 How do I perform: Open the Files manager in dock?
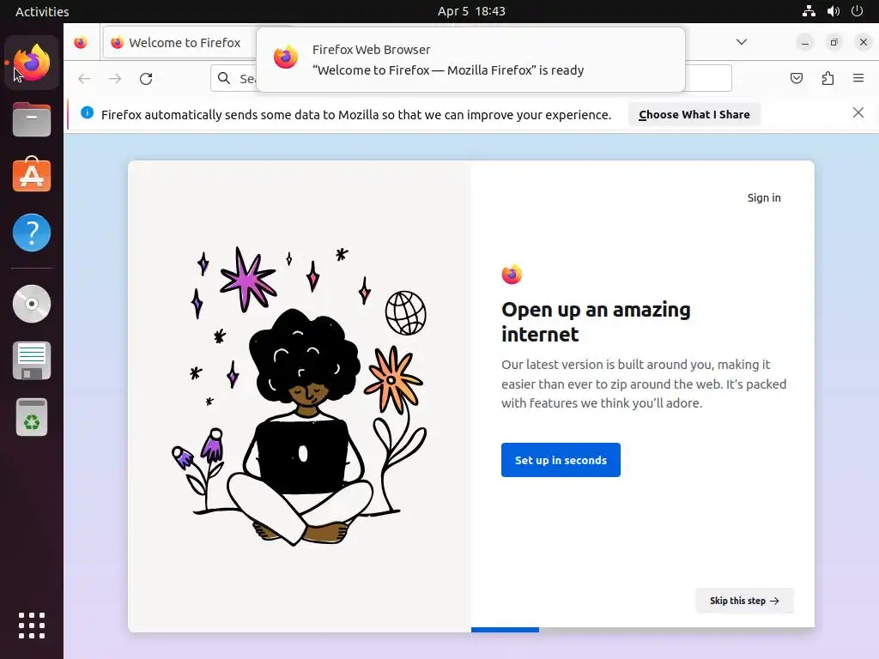[x=32, y=119]
